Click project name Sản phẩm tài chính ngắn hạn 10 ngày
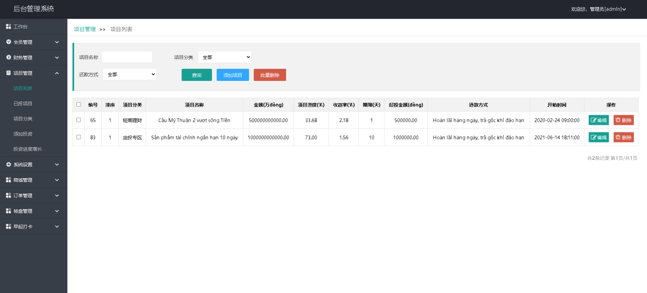This screenshot has height=293, width=647. pyautogui.click(x=194, y=137)
